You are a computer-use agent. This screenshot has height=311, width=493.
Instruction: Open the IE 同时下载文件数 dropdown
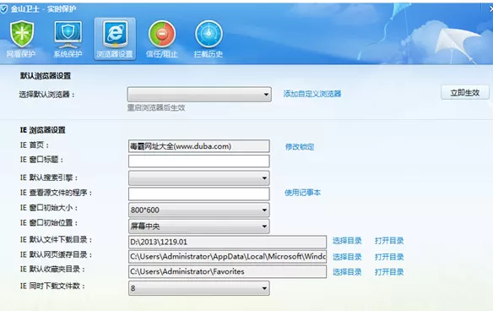(x=198, y=288)
